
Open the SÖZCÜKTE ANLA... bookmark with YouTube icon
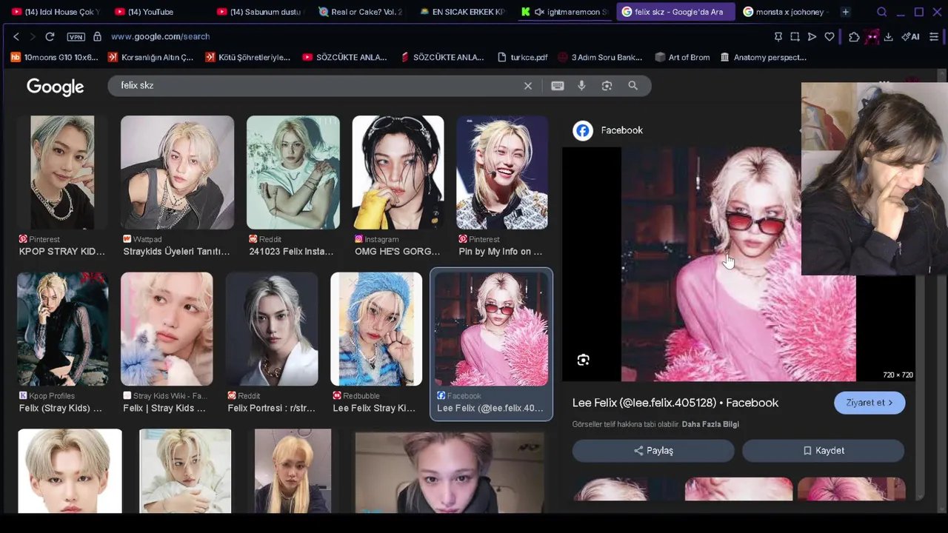click(345, 57)
